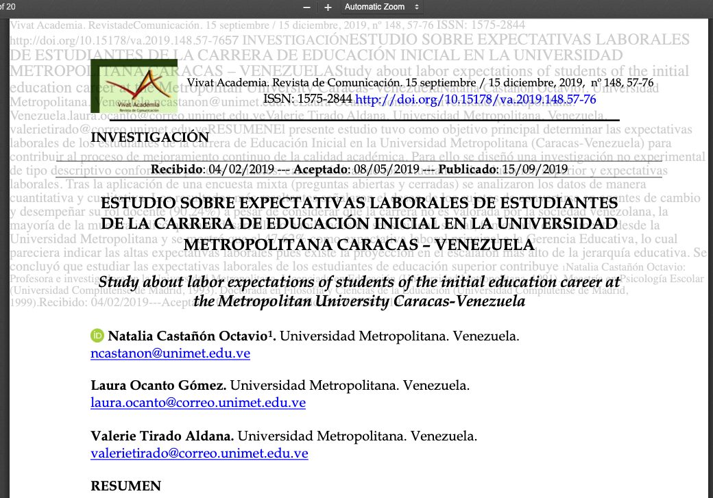Screen dimensions: 713x498
Task: Open the Automatic Zoom dropdown
Action: [x=381, y=8]
